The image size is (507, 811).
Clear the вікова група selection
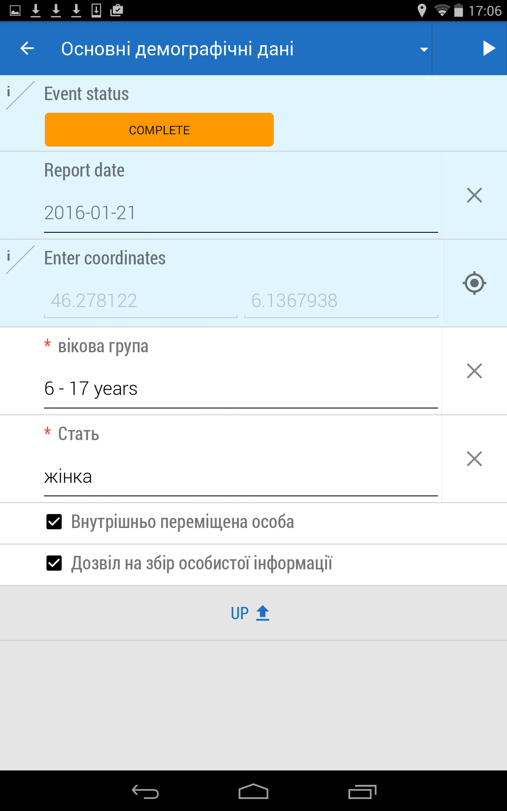pyautogui.click(x=474, y=371)
